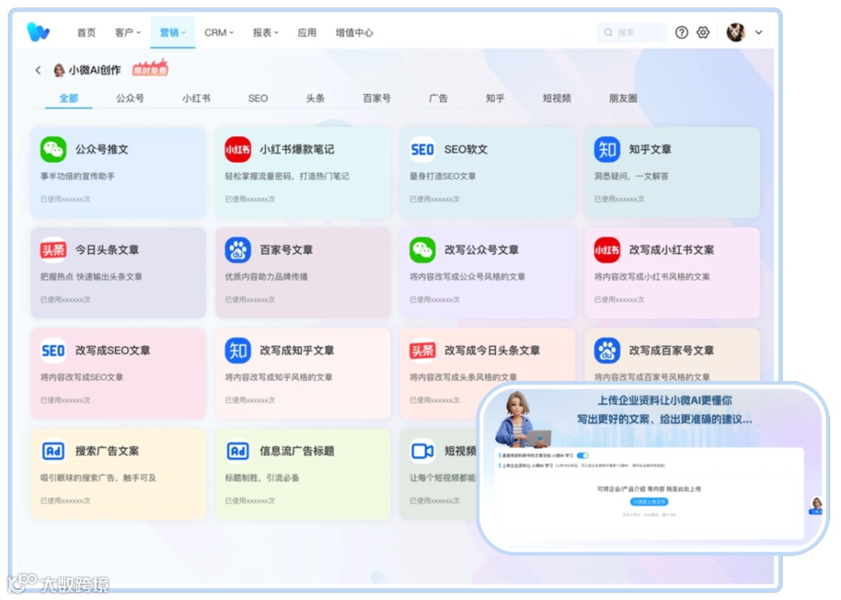Click the SEO icon on SEO软文
This screenshot has height=600, width=841.
(x=422, y=149)
